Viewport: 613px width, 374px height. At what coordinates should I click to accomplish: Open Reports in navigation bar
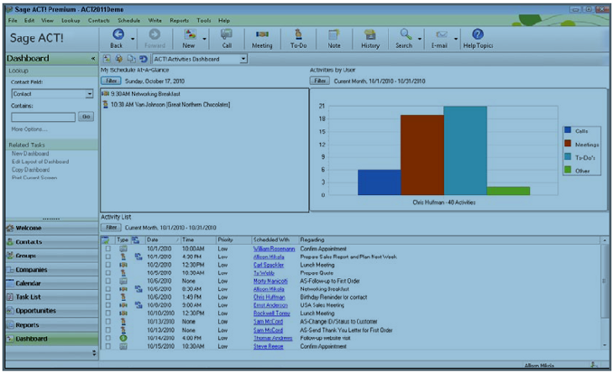tap(51, 324)
